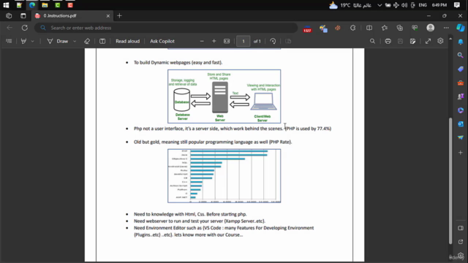Screen dimensions: 468x263
Task: Open the tab actions menu icon
Action: pos(23,16)
